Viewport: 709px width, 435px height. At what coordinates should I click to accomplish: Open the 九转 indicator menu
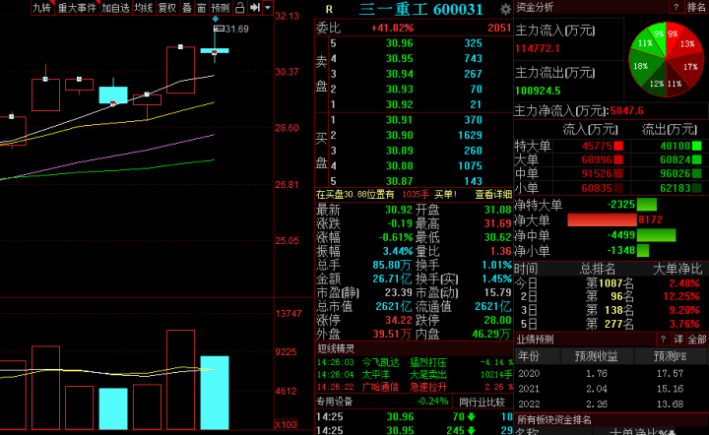tap(40, 8)
